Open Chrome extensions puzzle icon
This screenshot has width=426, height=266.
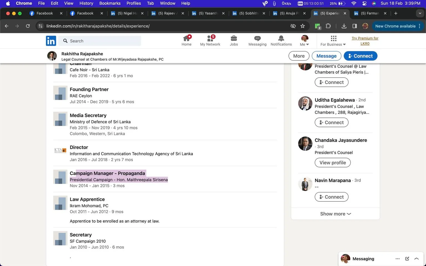[328, 26]
